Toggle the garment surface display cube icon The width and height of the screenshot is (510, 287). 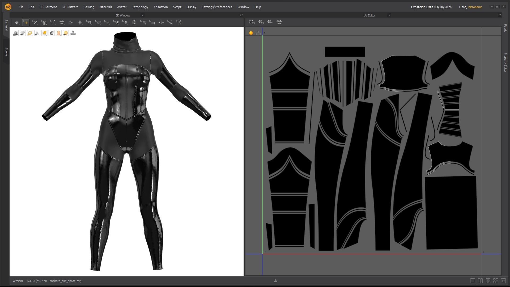16,33
